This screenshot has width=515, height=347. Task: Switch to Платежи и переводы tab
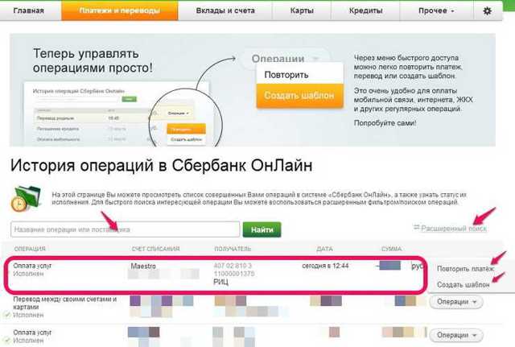[x=120, y=10]
